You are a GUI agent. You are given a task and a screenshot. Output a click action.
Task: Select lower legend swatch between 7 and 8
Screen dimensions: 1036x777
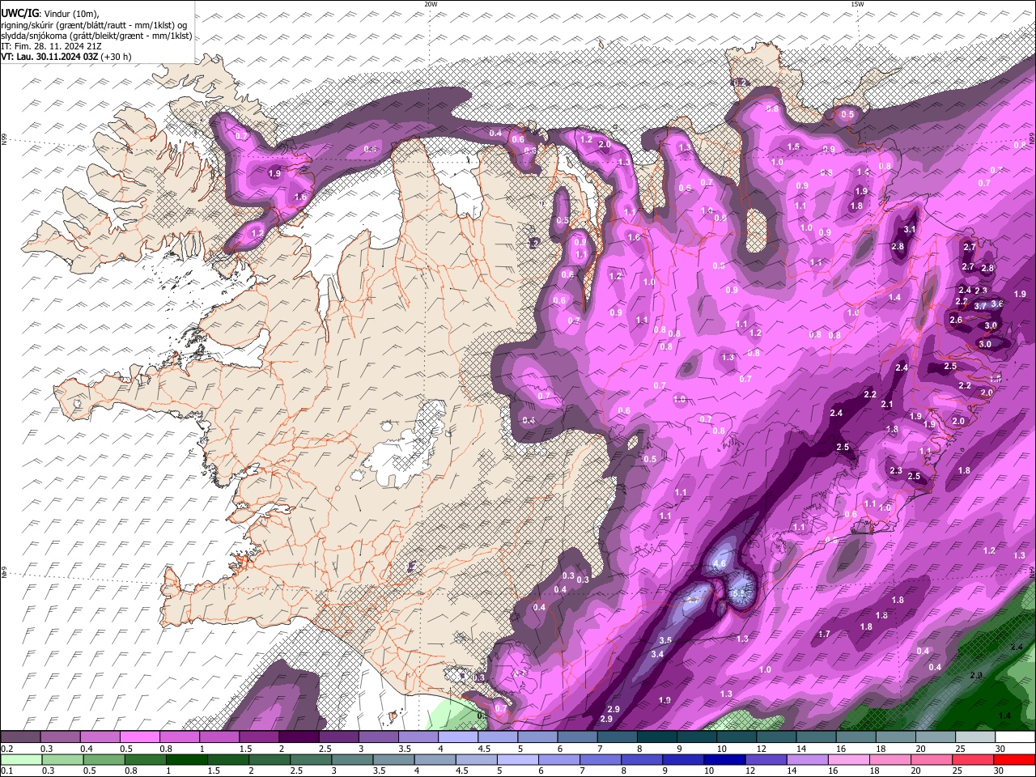600,760
